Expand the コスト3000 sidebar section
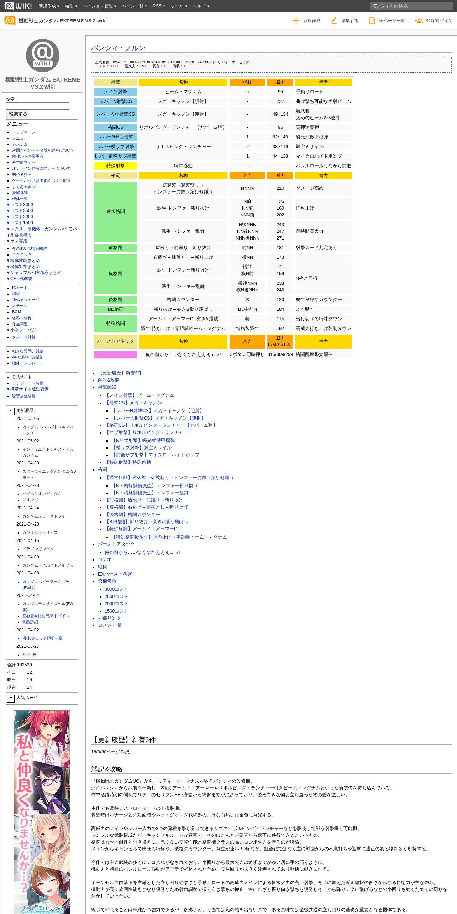Viewport: 457px width, 914px height. coord(20,205)
